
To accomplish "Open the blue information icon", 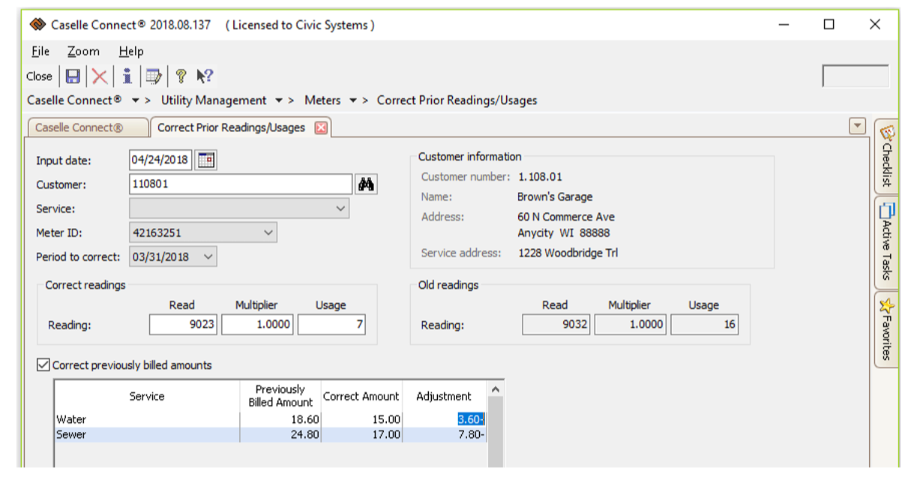I will pos(127,76).
